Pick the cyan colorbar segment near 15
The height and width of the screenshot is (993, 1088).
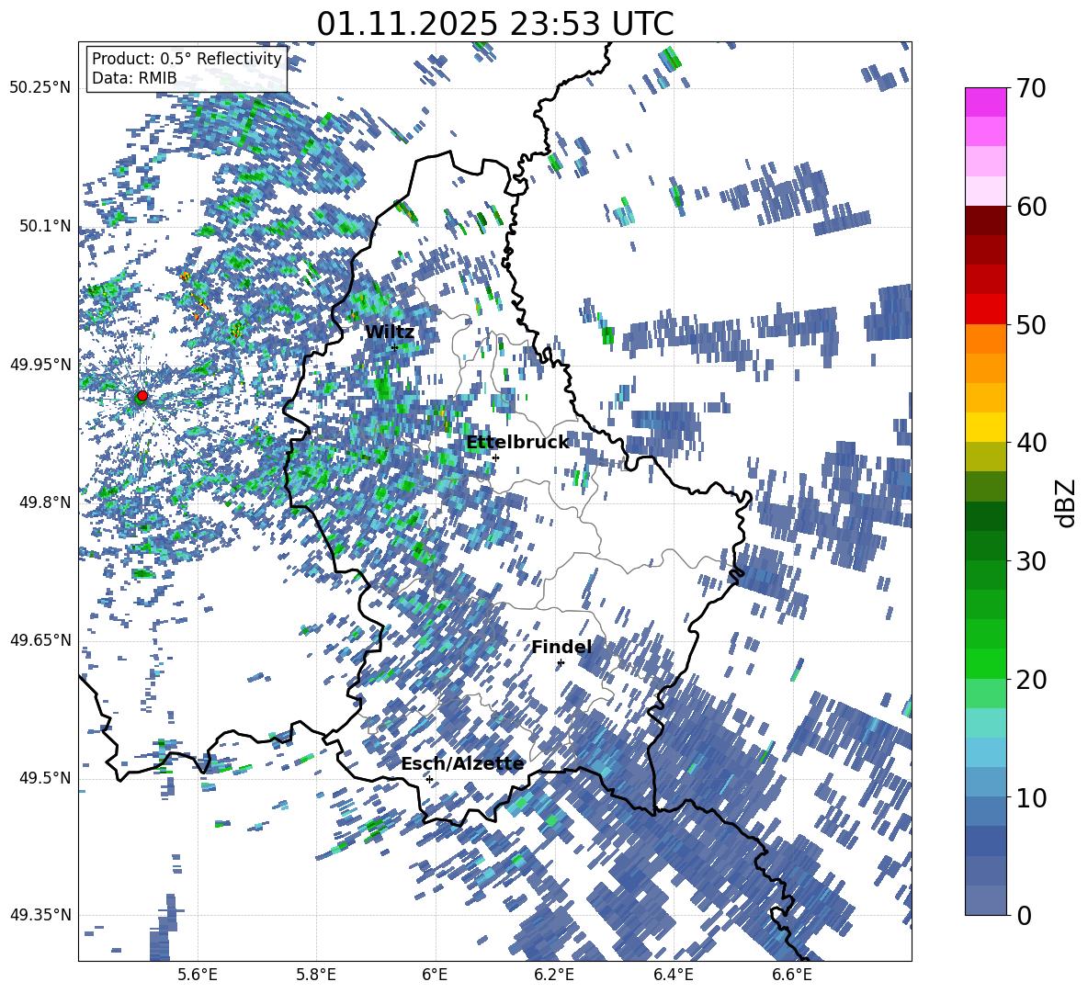tap(985, 723)
